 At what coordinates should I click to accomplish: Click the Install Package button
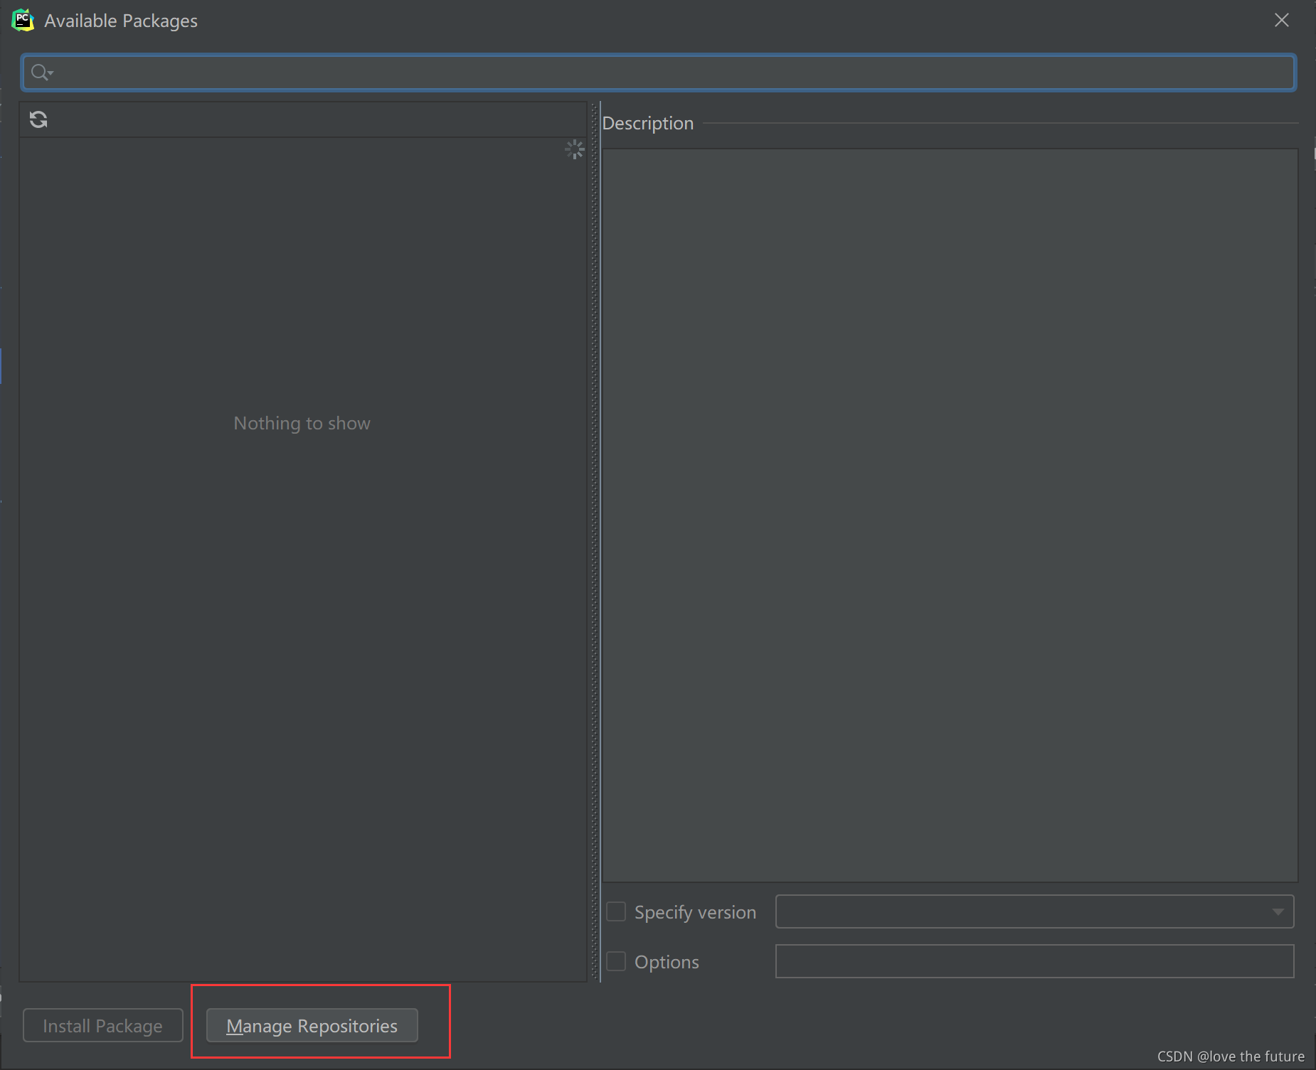click(103, 1025)
